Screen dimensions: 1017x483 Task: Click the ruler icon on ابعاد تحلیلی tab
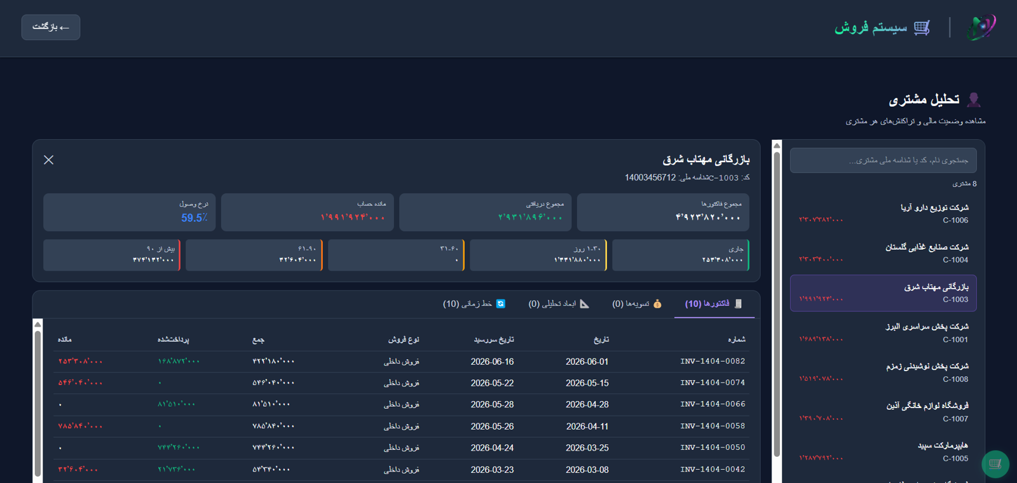[x=584, y=304]
